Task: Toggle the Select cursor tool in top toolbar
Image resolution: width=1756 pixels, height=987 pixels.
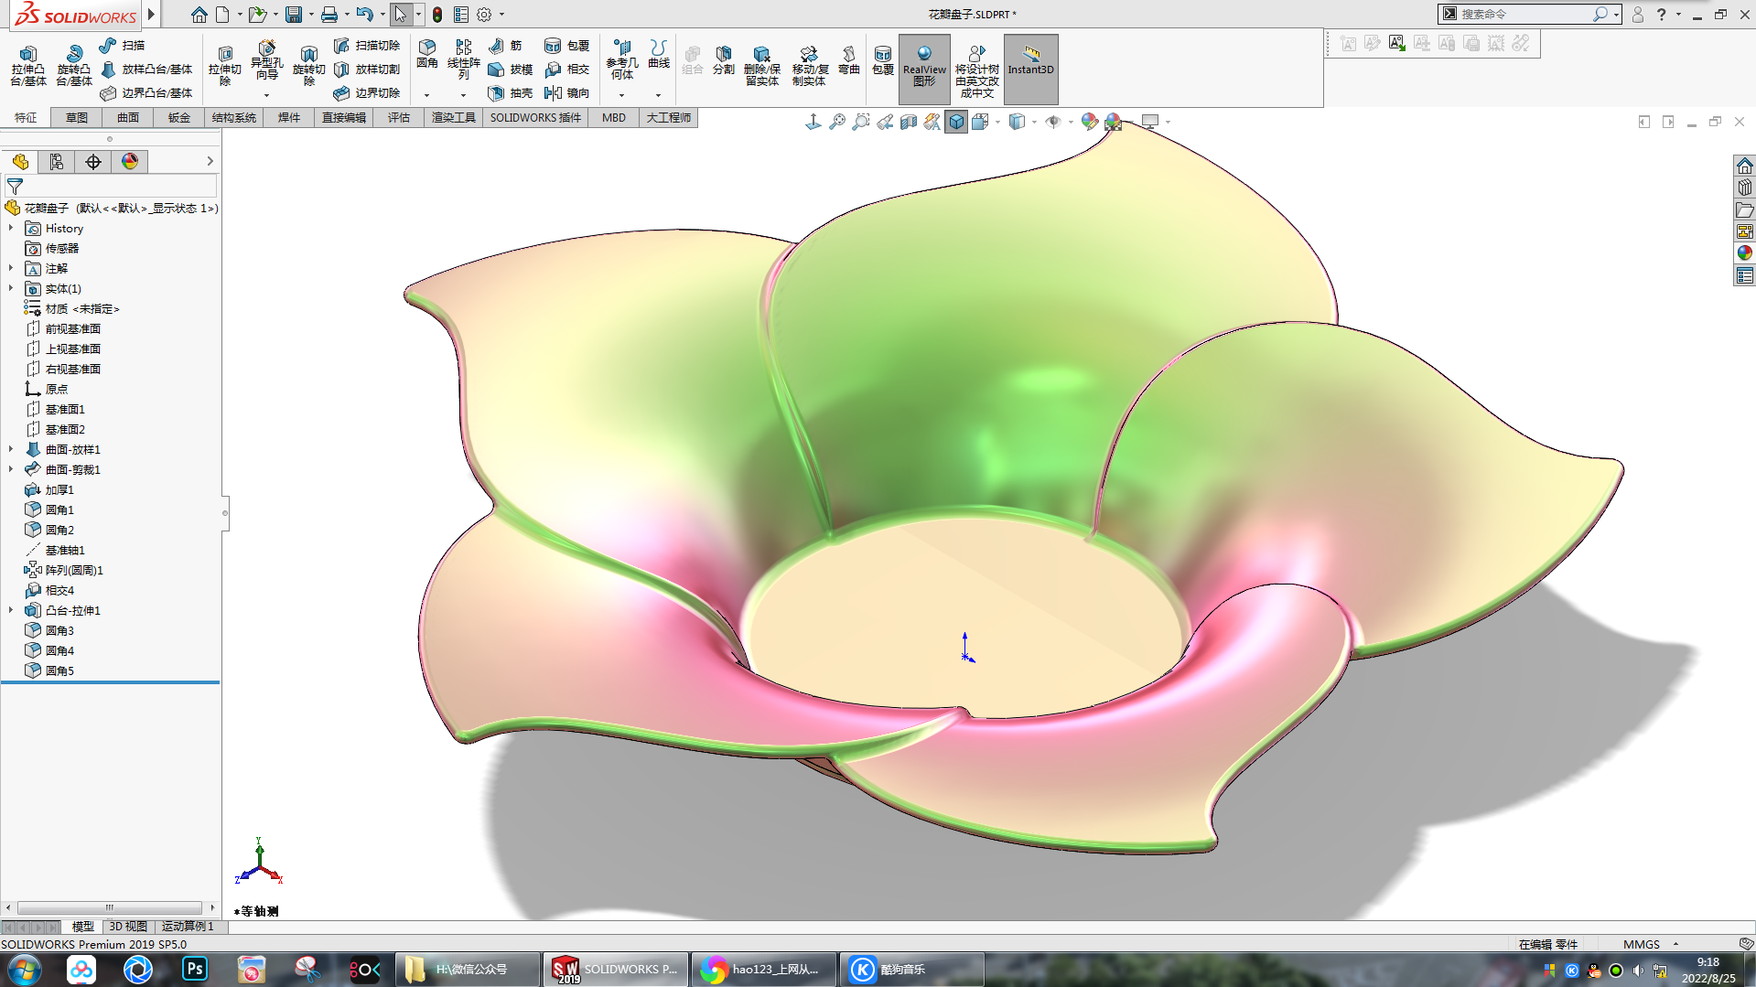Action: point(401,15)
